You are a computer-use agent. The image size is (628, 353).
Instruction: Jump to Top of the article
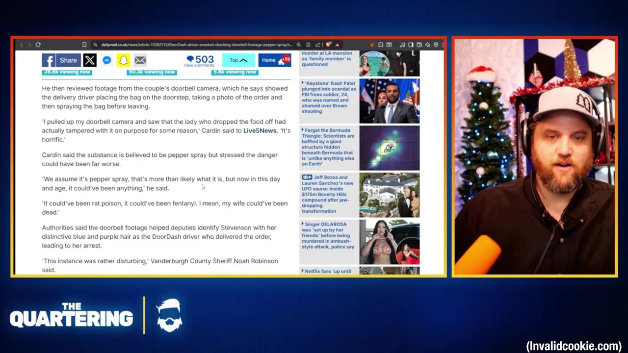[238, 60]
